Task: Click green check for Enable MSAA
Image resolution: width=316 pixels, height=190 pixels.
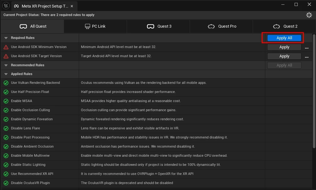Action: [x=6, y=101]
